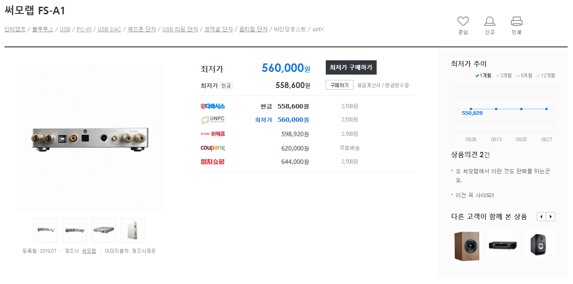Click the 써모랩 manufacturer link
Screen dimensions: 573x284
(89, 251)
